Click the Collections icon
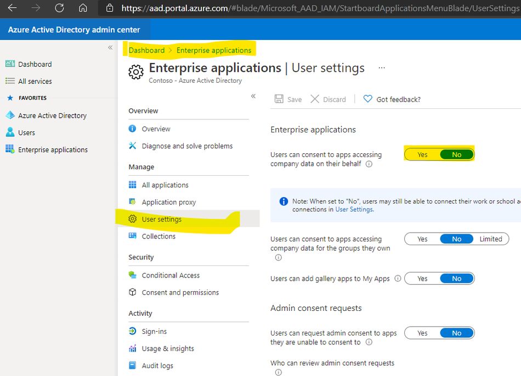This screenshot has height=376, width=521. pyautogui.click(x=132, y=235)
